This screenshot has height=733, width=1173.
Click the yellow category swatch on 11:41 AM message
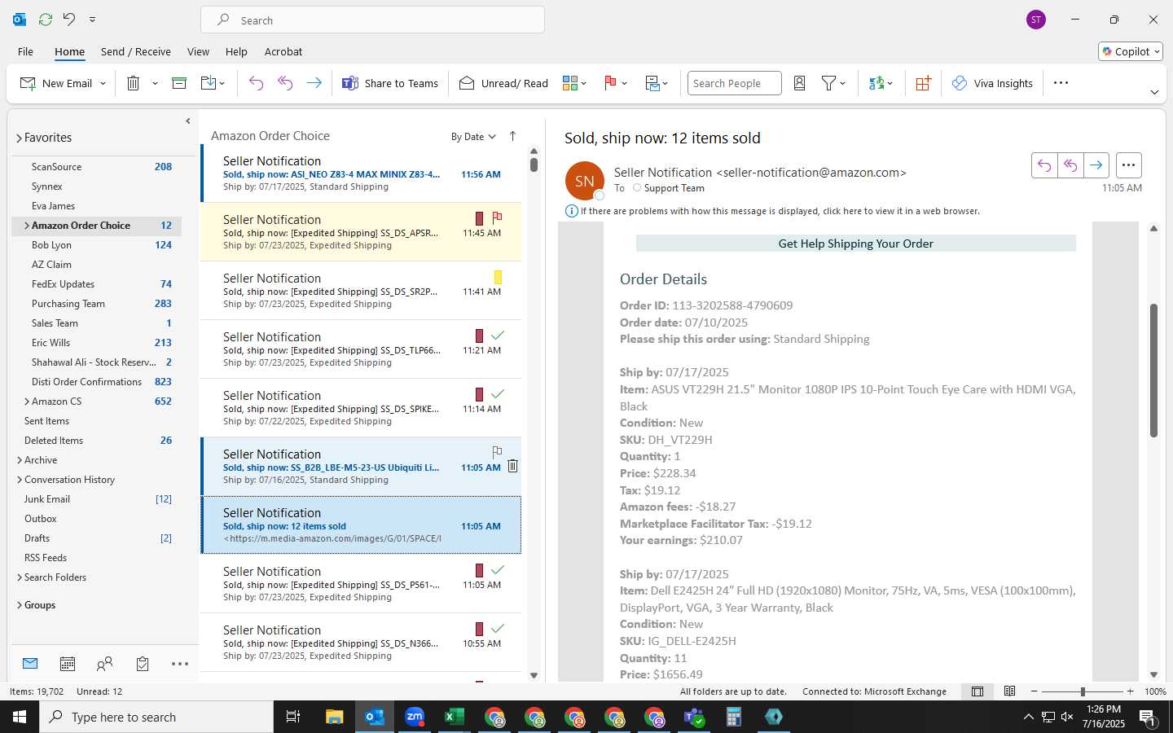point(498,278)
